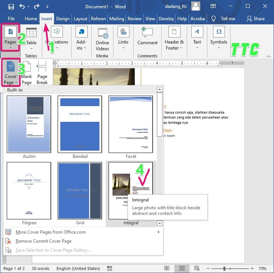Select the Austin cover page thumbnail

[x=29, y=124]
